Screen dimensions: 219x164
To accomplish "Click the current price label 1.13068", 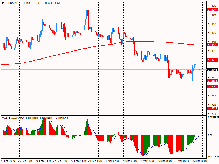I will tap(212, 70).
